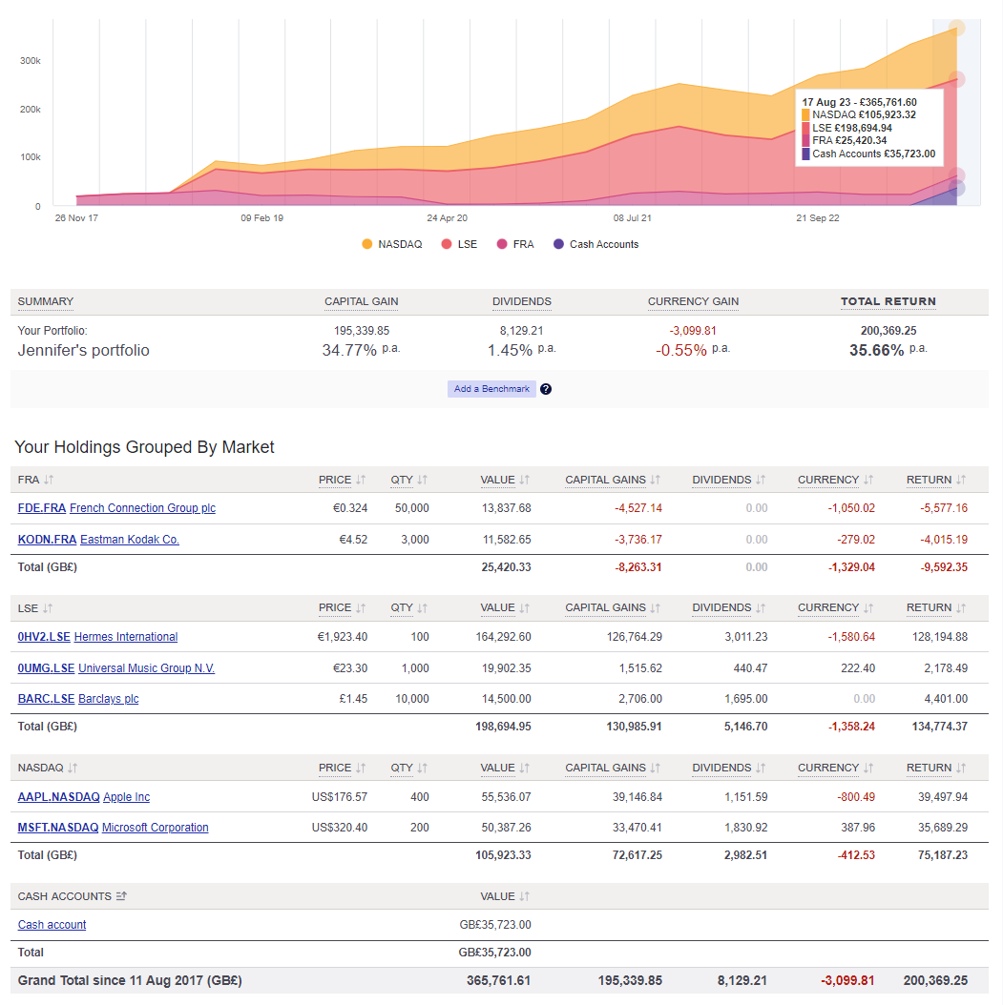Open the Cash account details
Screen dimensions: 1003x1005
52,924
